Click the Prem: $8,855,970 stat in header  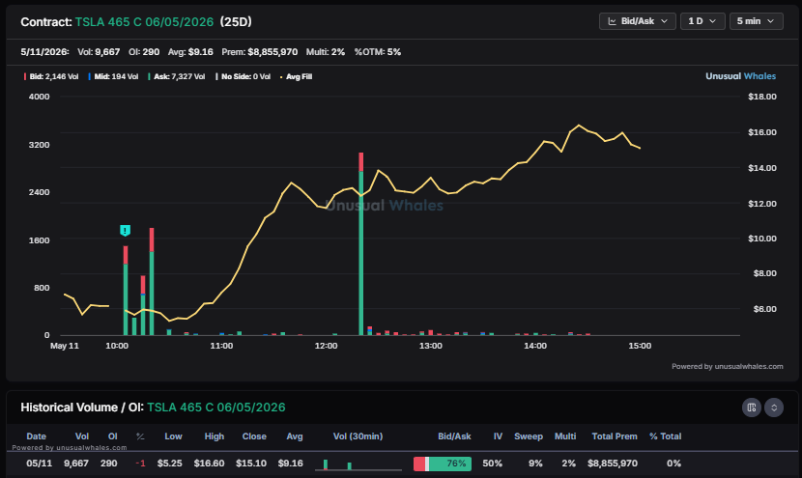tap(259, 52)
